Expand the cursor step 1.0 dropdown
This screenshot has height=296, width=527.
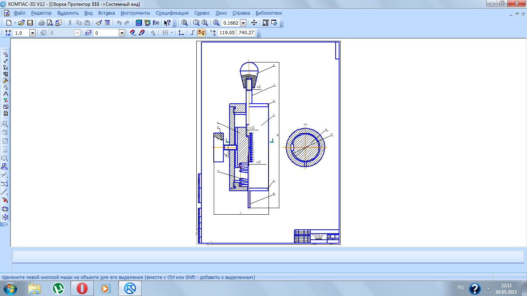click(x=32, y=33)
